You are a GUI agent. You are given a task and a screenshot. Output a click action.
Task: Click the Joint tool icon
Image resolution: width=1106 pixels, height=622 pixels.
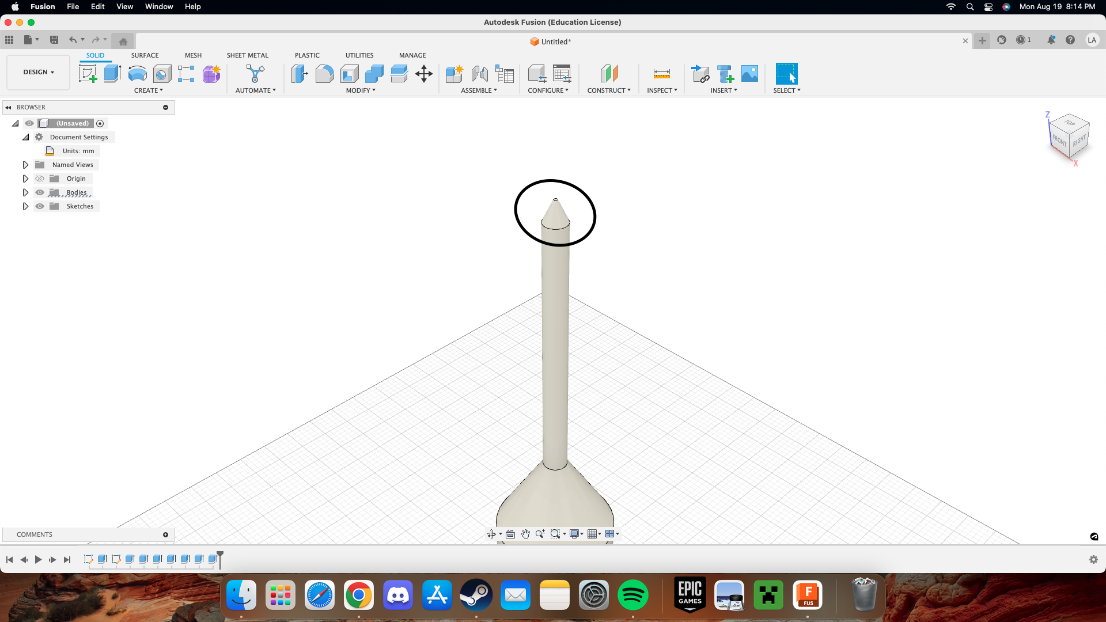[x=479, y=74]
